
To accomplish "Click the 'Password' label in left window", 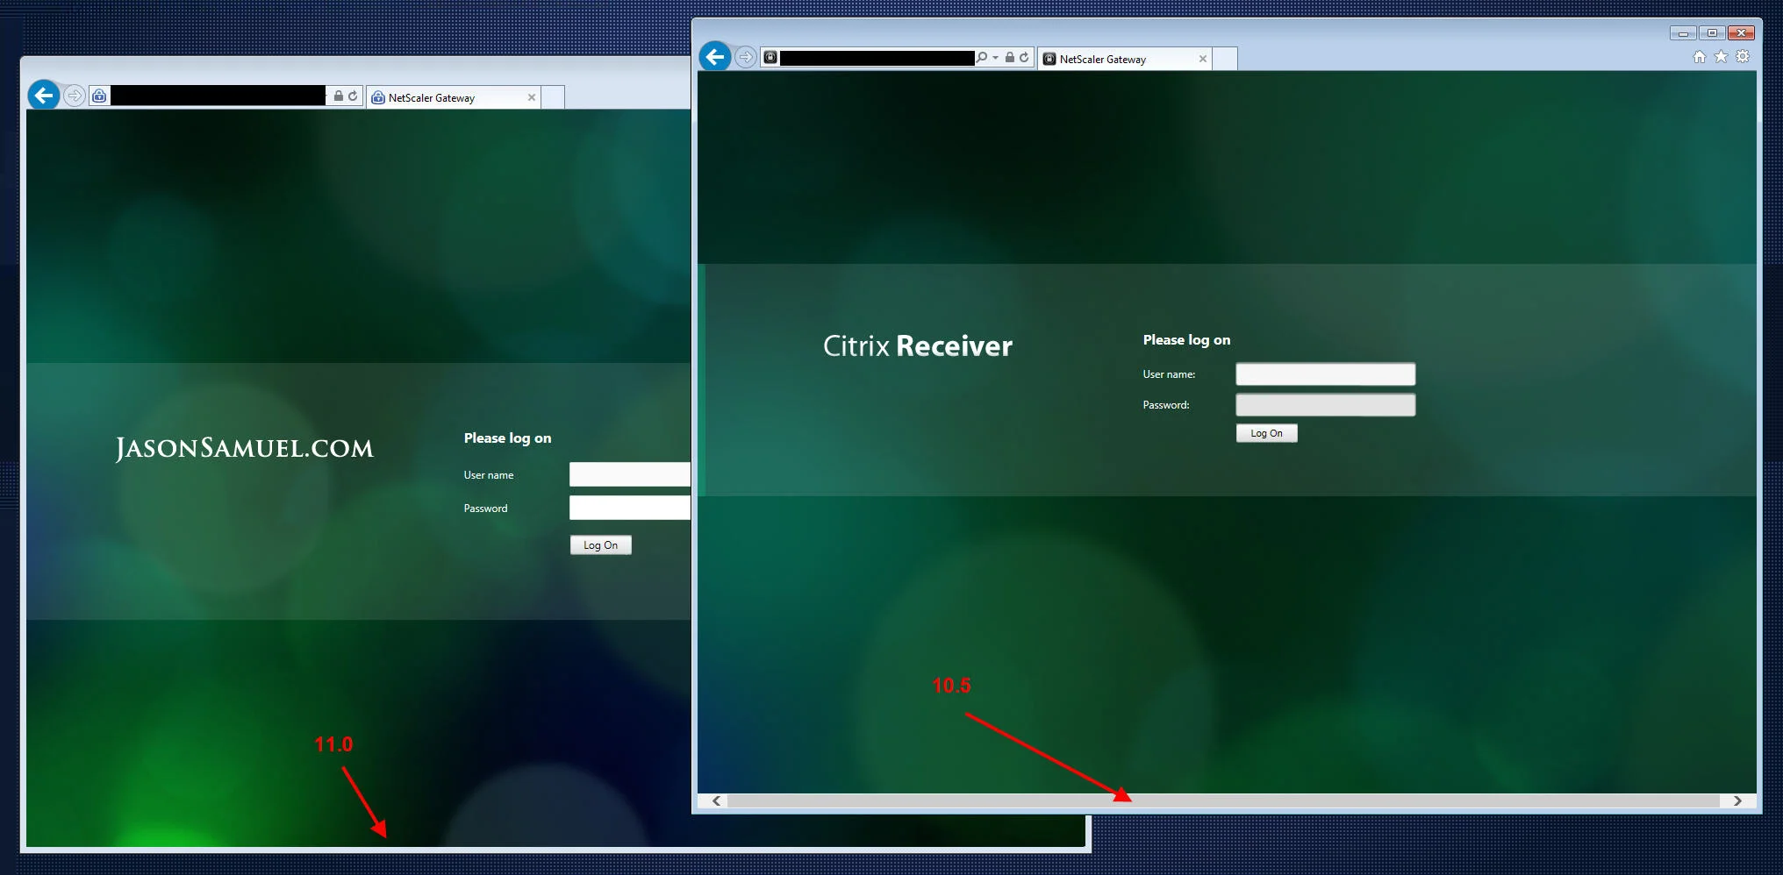I will pyautogui.click(x=485, y=509).
